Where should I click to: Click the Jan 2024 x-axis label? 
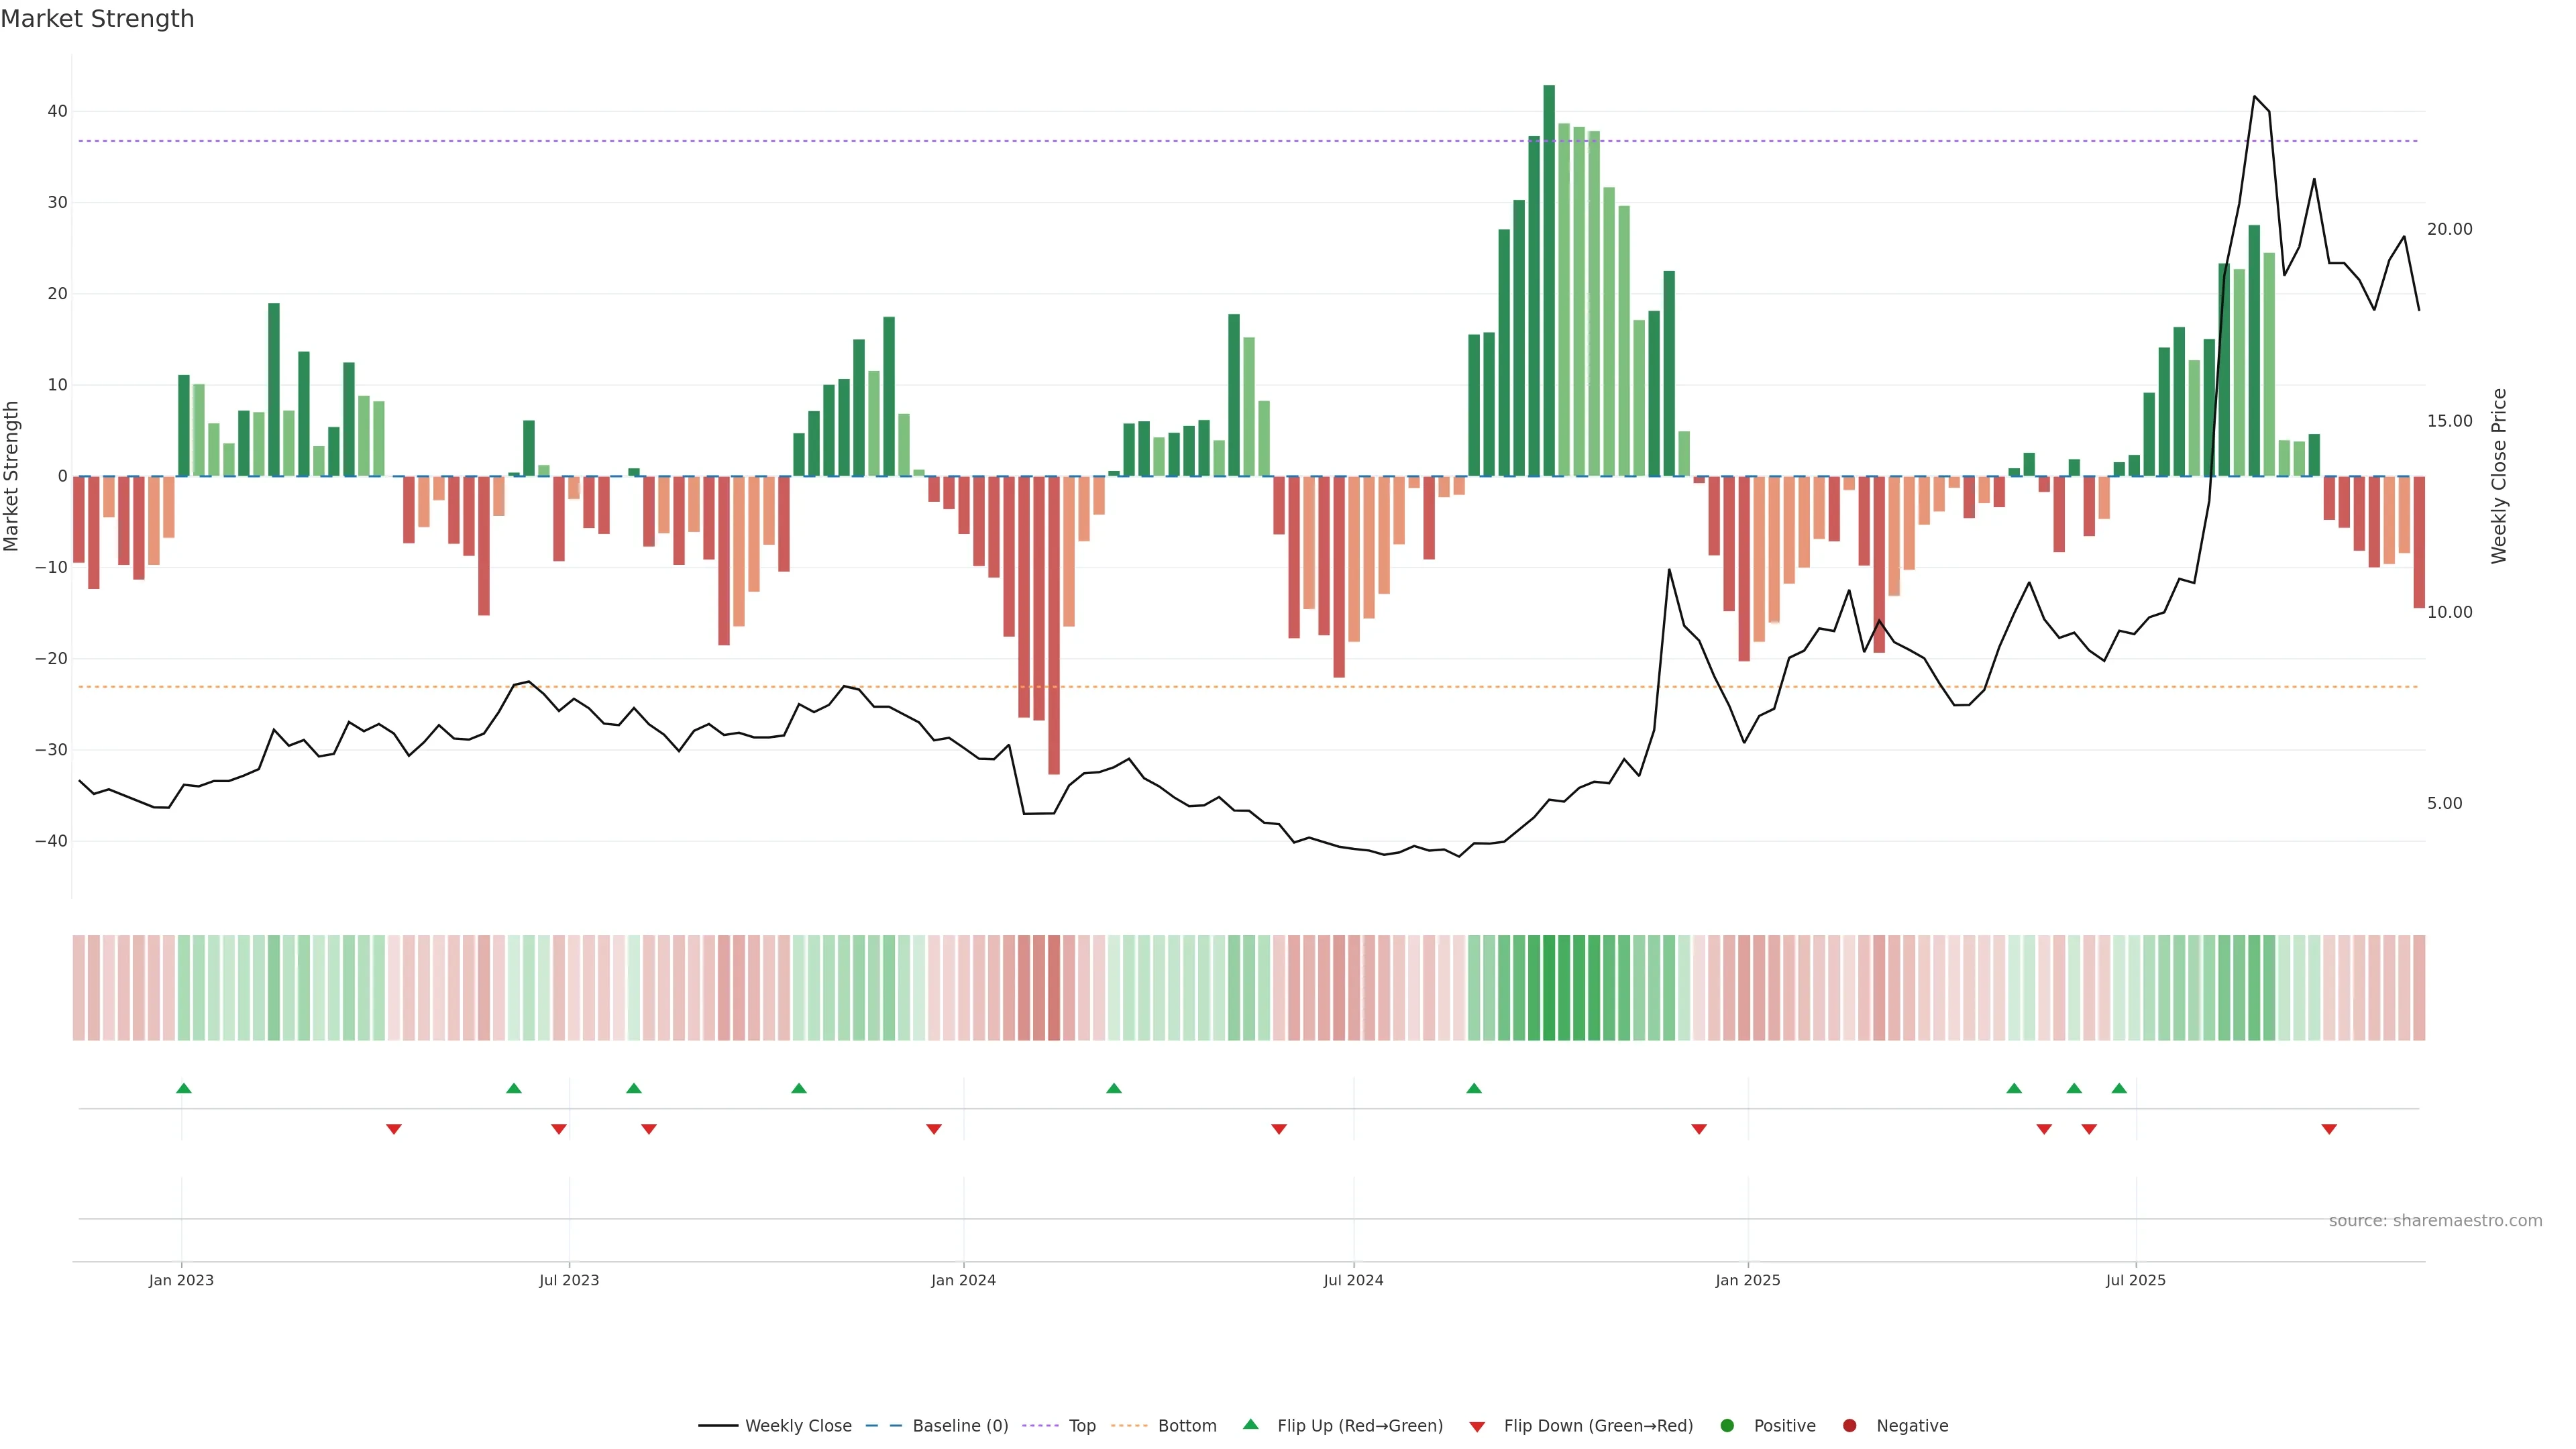(963, 1280)
